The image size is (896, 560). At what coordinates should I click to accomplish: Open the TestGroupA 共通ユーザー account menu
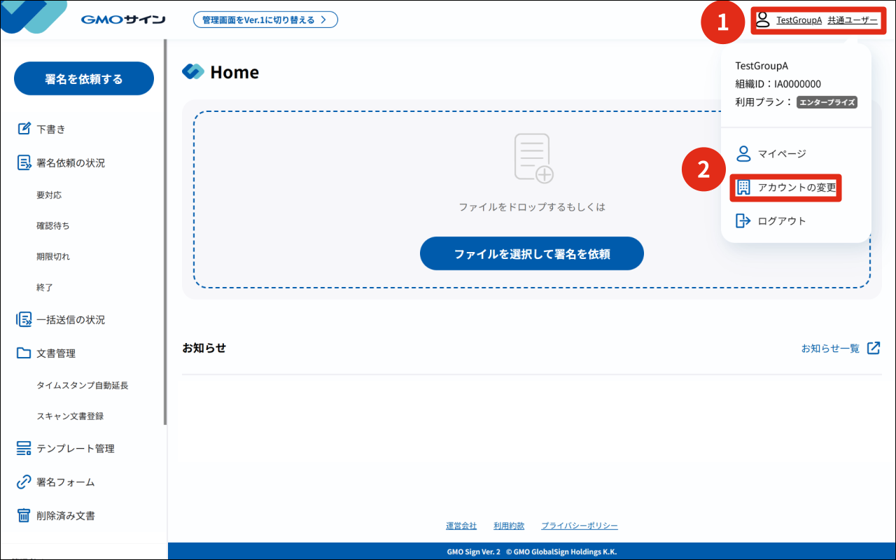pos(819,20)
